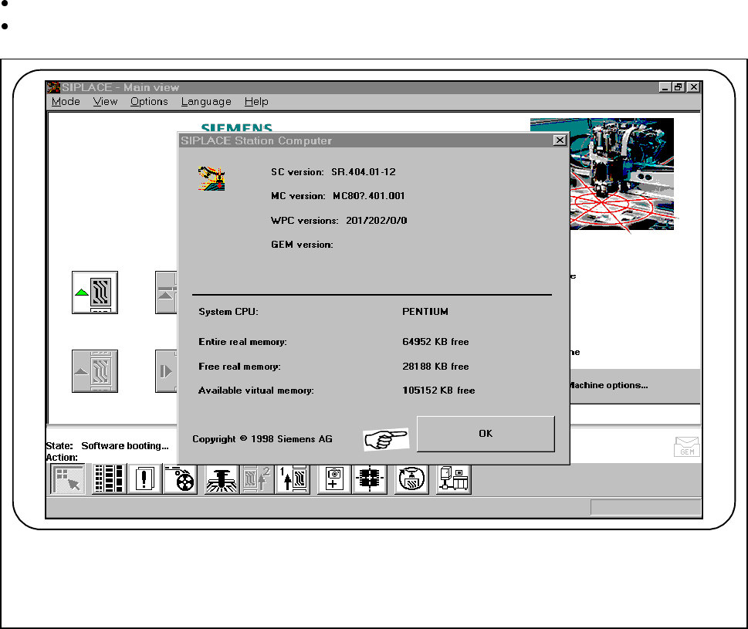Image resolution: width=748 pixels, height=629 pixels.
Task: Click the status bar field at bottom right
Action: [x=645, y=507]
